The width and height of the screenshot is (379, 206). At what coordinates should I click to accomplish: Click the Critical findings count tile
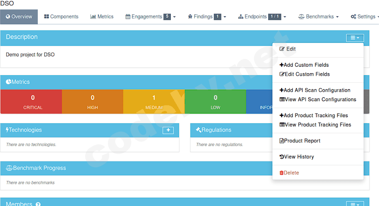point(31,102)
